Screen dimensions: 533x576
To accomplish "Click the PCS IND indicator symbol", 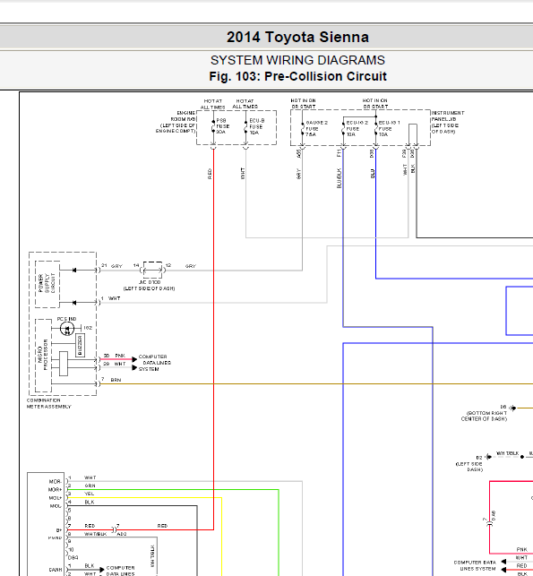I will [67, 329].
